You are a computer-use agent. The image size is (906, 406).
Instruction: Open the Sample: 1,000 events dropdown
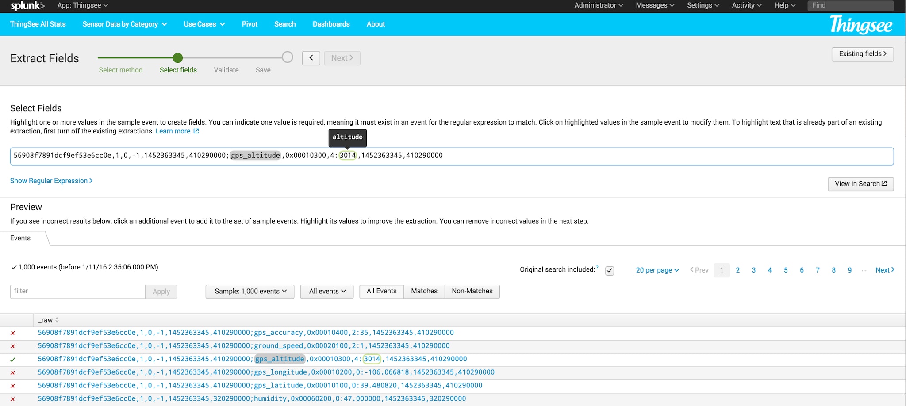coord(250,292)
